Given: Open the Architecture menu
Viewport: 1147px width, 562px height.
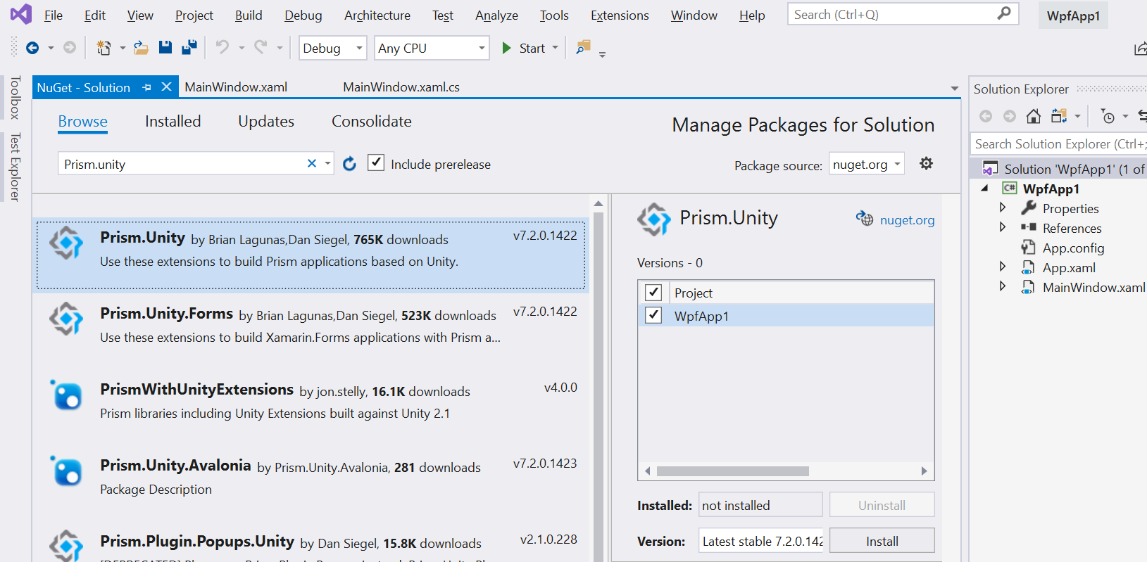Looking at the screenshot, I should (377, 15).
